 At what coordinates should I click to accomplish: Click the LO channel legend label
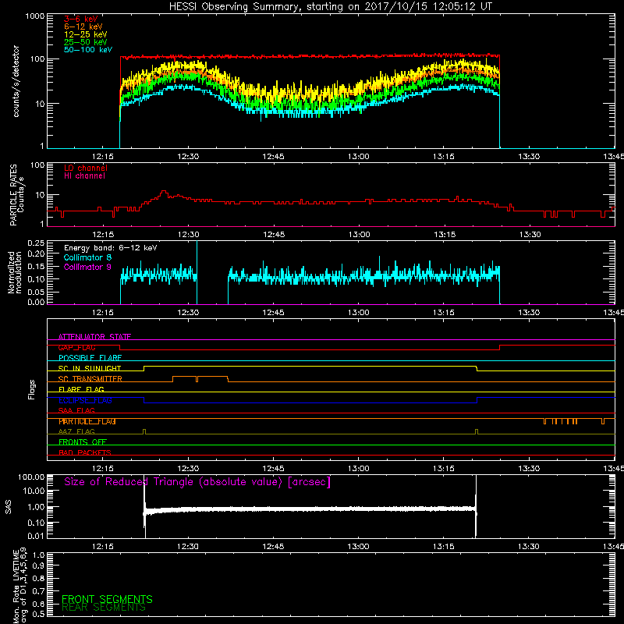(86, 168)
